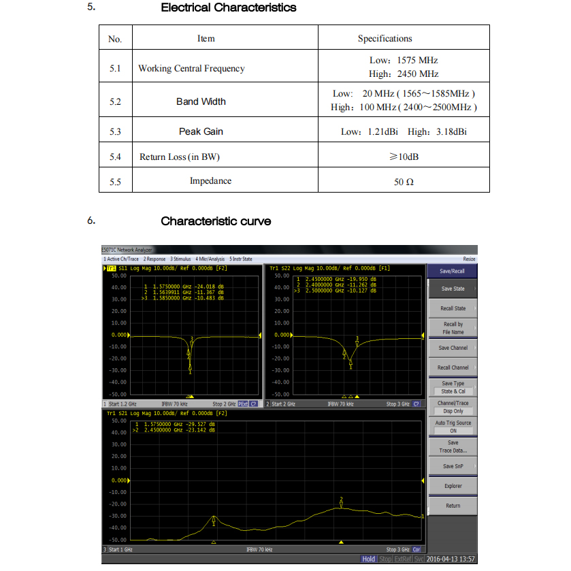
Task: Click the E5071C Network Analyzer title bar
Action: (x=289, y=250)
